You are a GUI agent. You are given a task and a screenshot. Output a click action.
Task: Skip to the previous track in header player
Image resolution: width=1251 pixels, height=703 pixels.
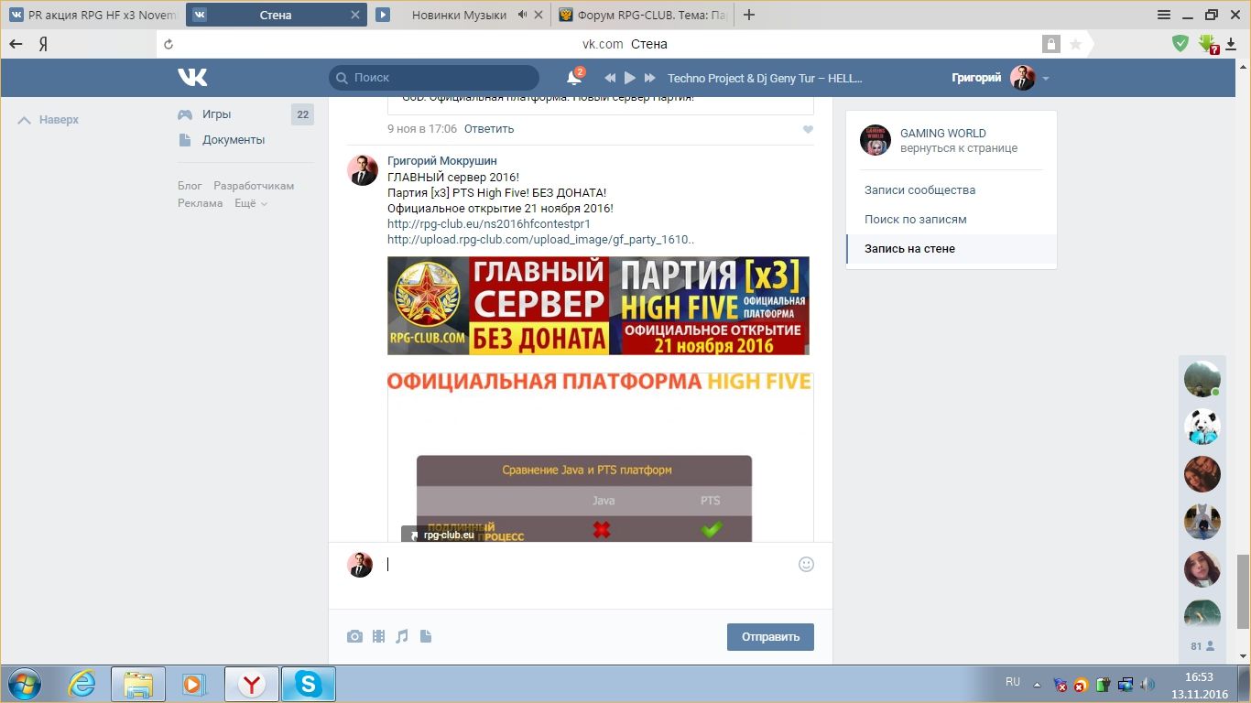click(x=610, y=78)
